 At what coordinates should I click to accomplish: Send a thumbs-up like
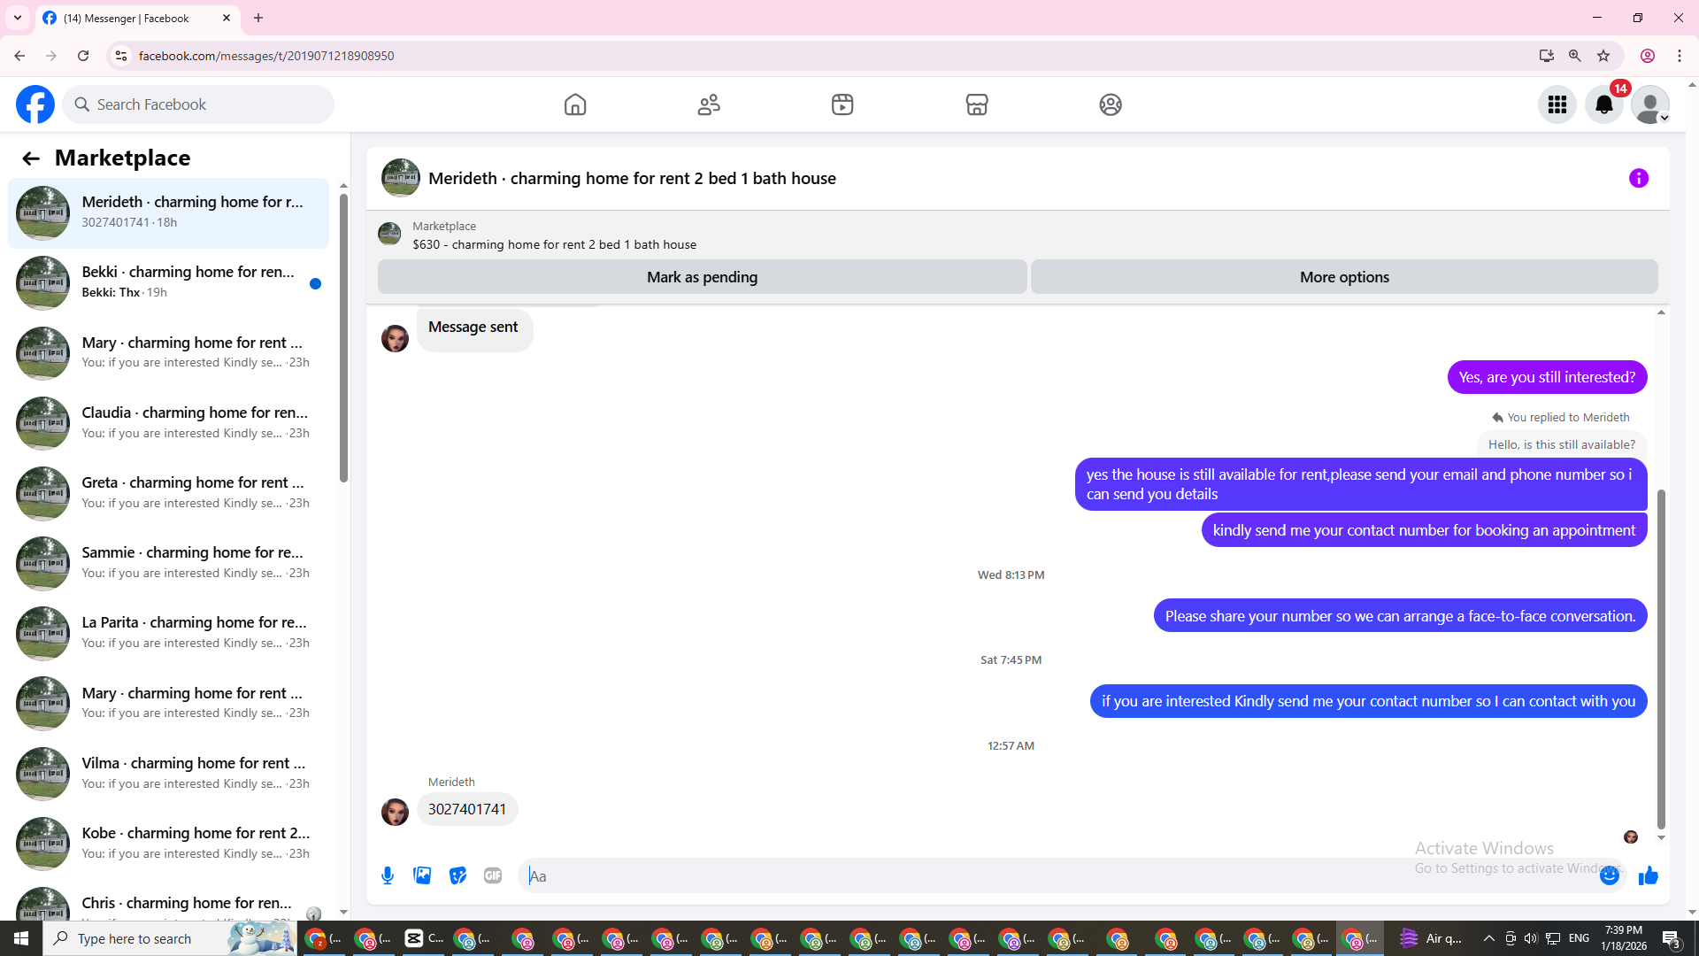point(1648,876)
